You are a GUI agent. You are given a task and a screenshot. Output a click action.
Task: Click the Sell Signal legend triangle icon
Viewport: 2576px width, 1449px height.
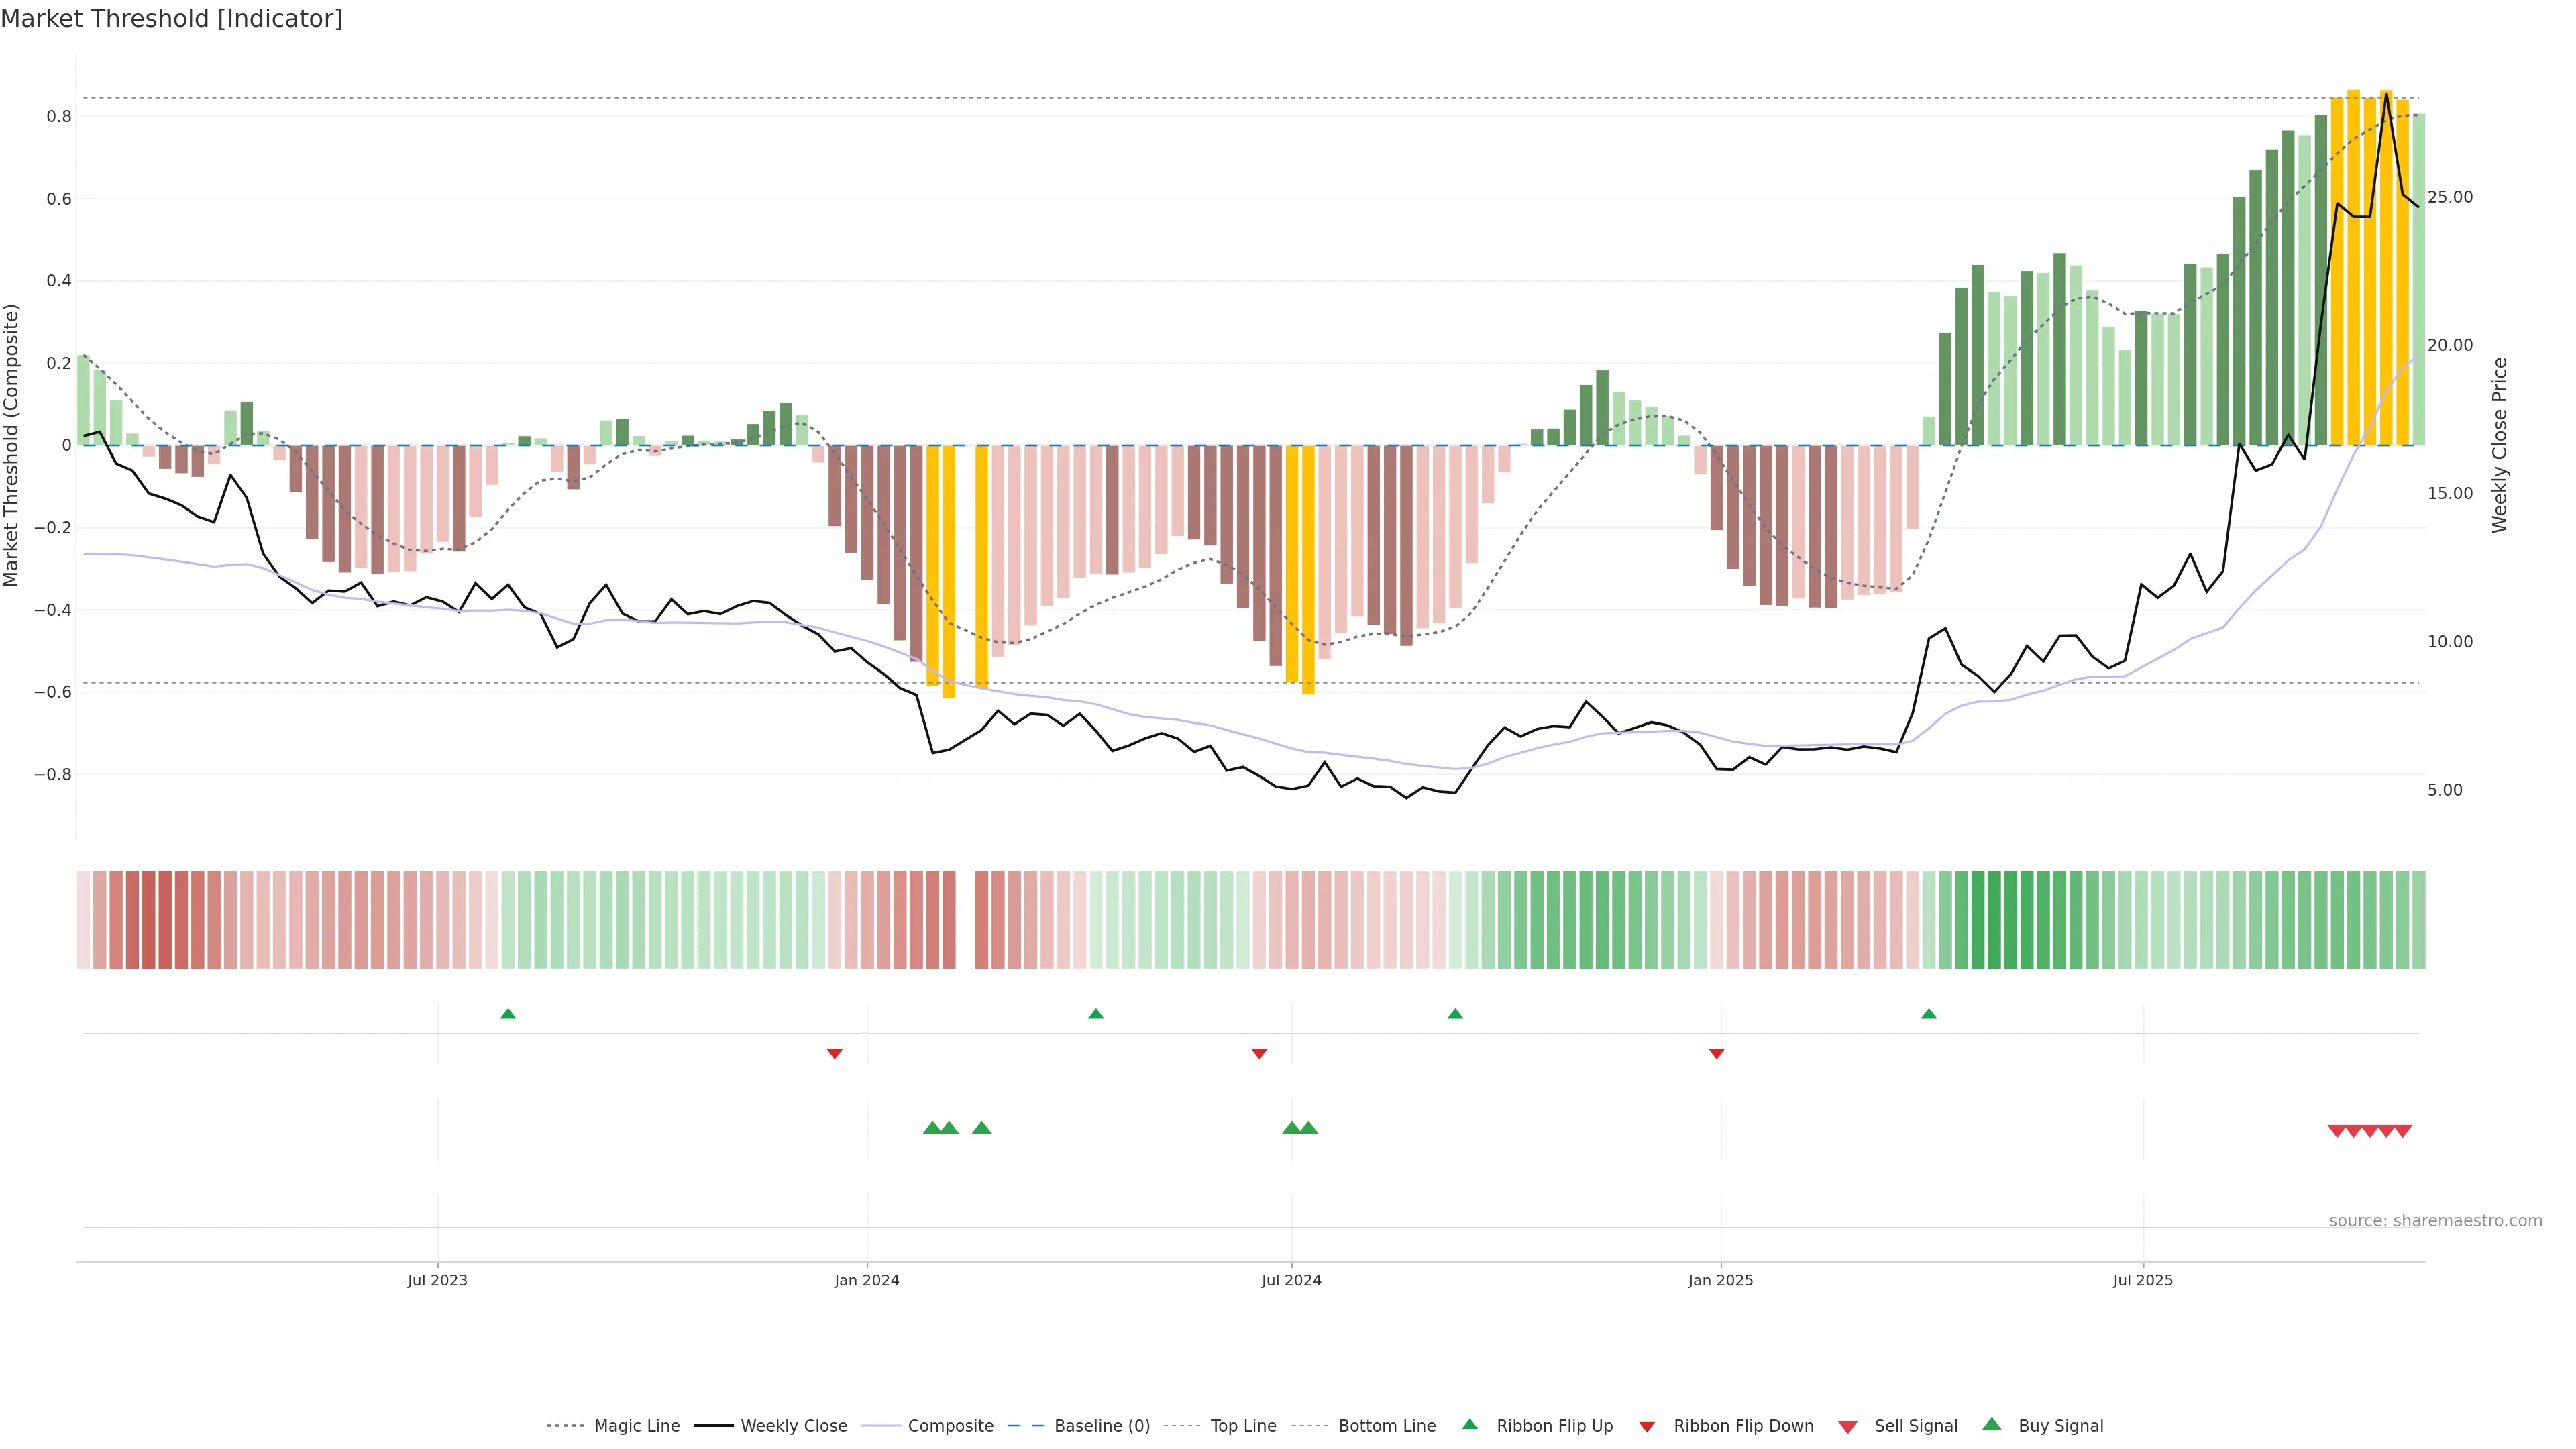point(1847,1427)
